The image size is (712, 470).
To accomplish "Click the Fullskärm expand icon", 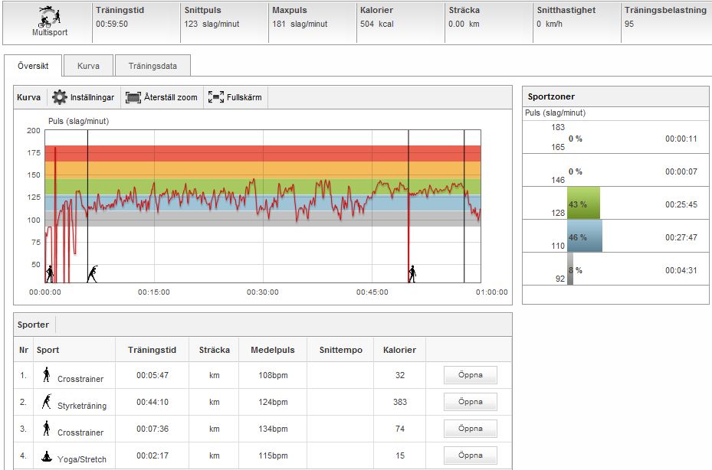I will click(215, 97).
